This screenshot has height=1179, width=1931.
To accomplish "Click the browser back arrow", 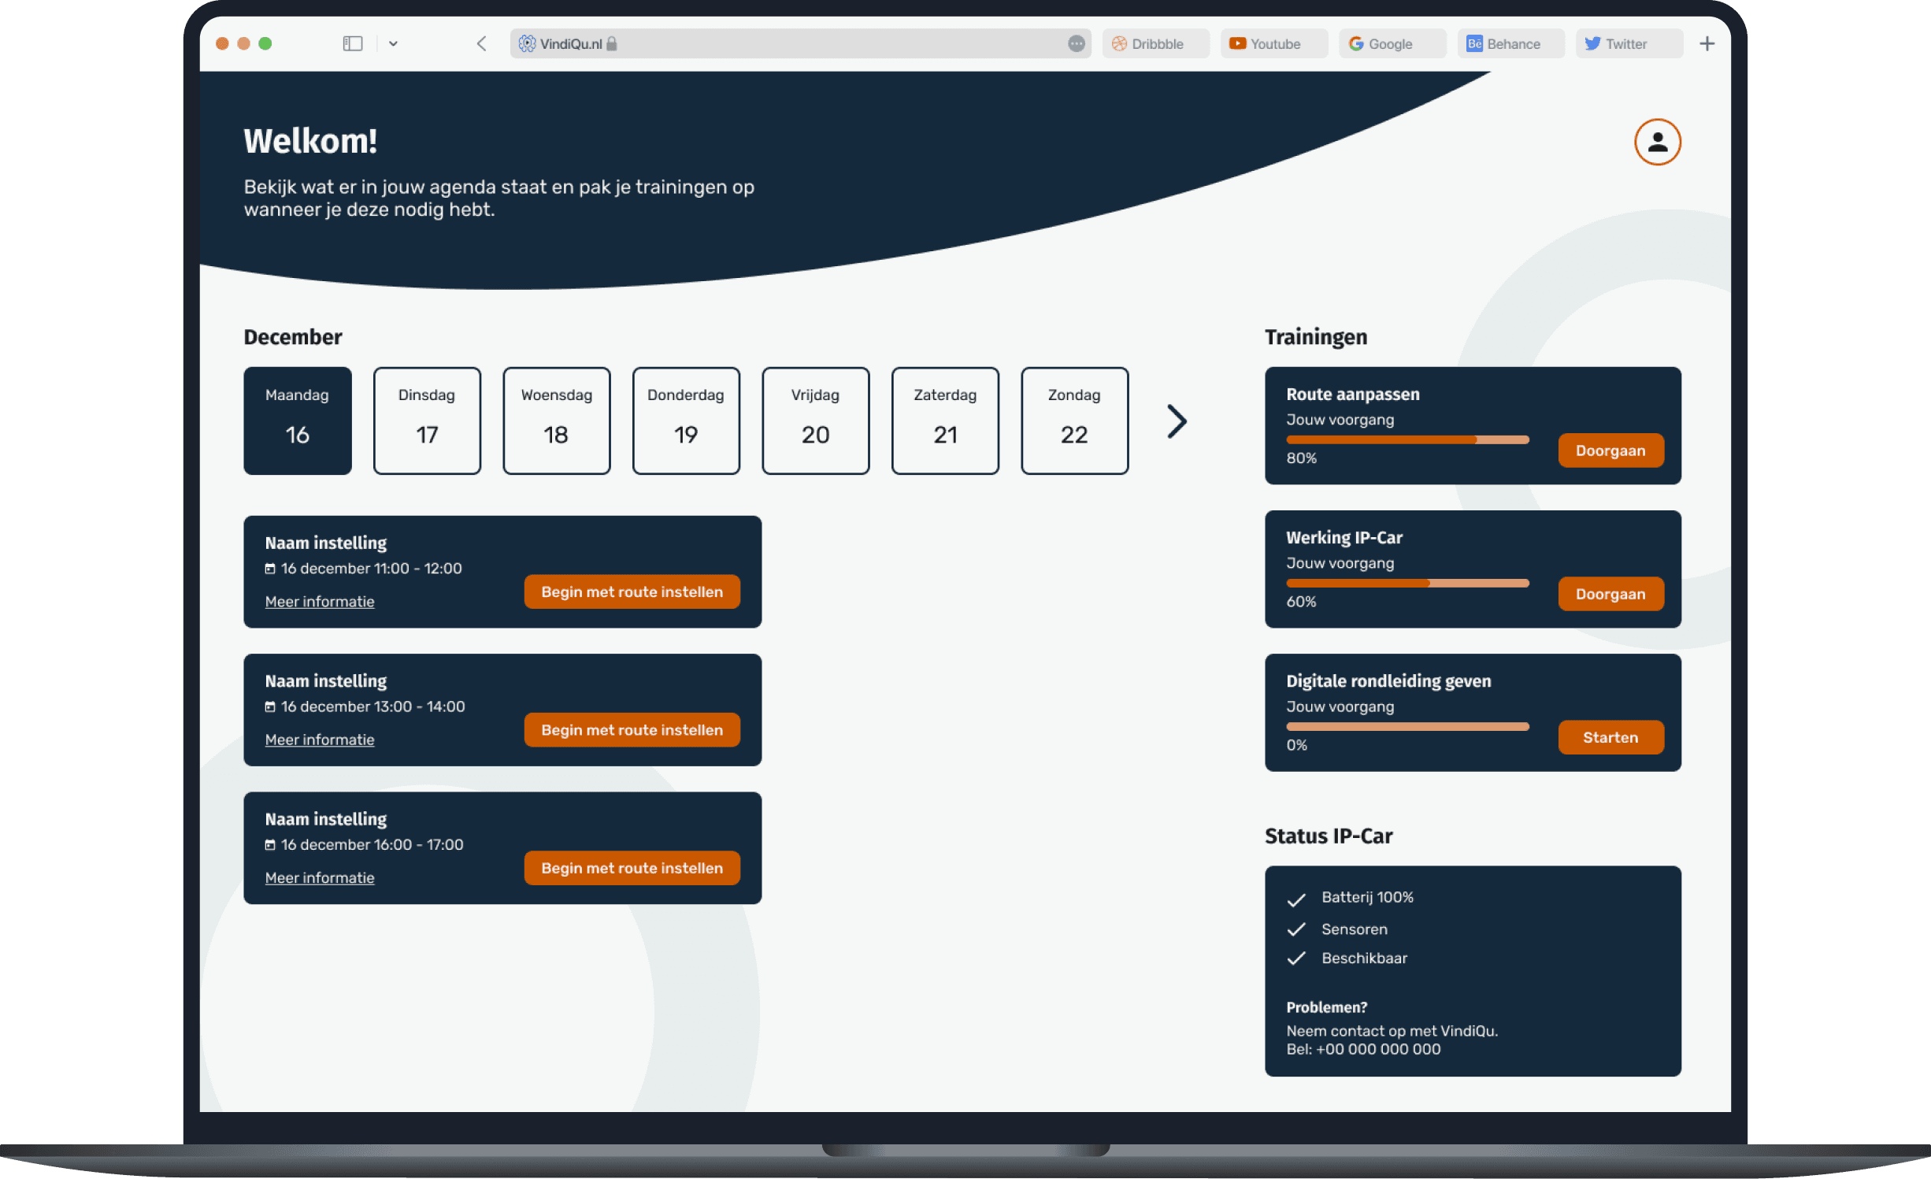I will click(x=481, y=43).
